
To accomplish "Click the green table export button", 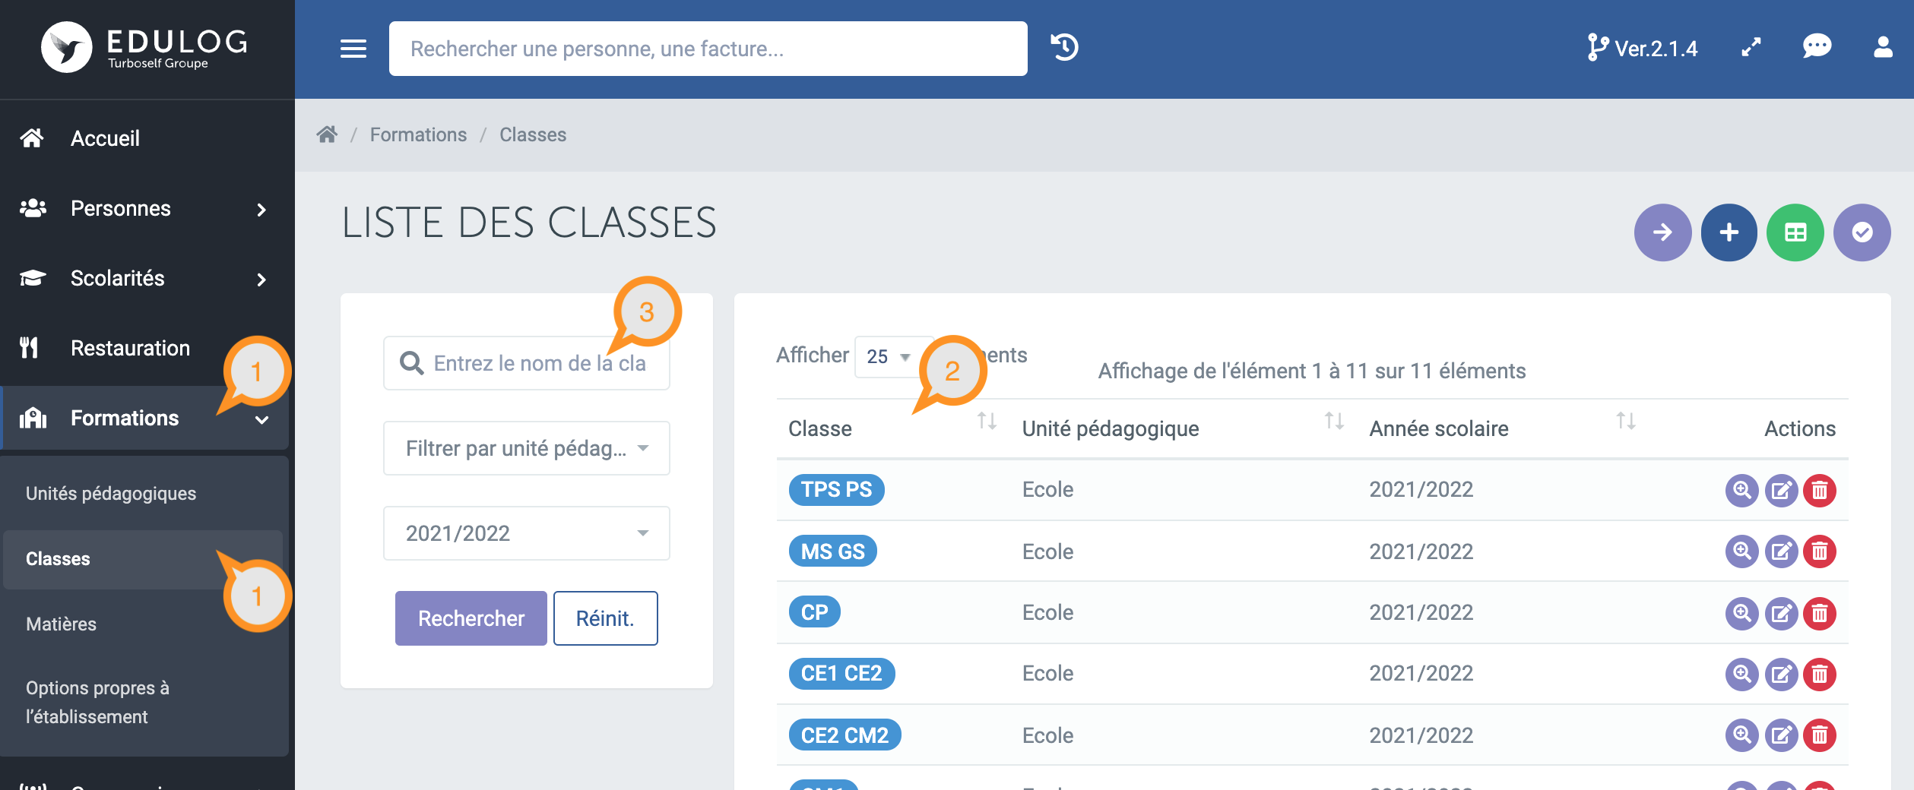I will tap(1795, 232).
